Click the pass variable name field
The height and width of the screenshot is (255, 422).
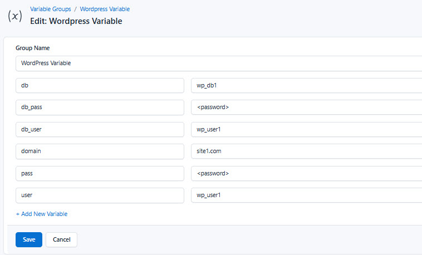100,173
